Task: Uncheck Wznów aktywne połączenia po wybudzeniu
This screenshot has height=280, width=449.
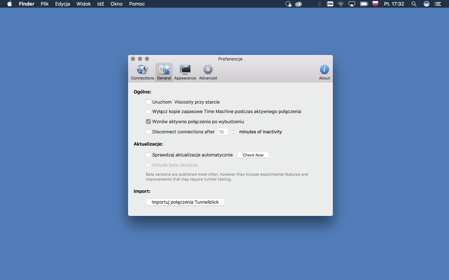Action: (148, 121)
